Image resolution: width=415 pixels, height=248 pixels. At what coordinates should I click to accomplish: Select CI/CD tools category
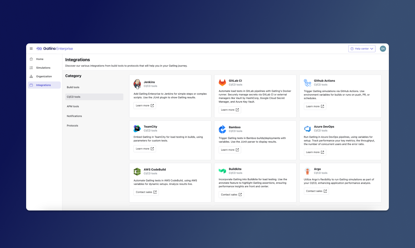pyautogui.click(x=94, y=97)
